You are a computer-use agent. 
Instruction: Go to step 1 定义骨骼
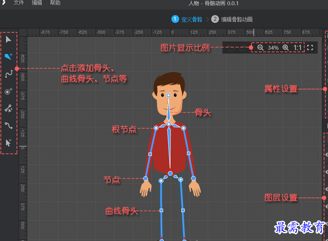coord(187,19)
